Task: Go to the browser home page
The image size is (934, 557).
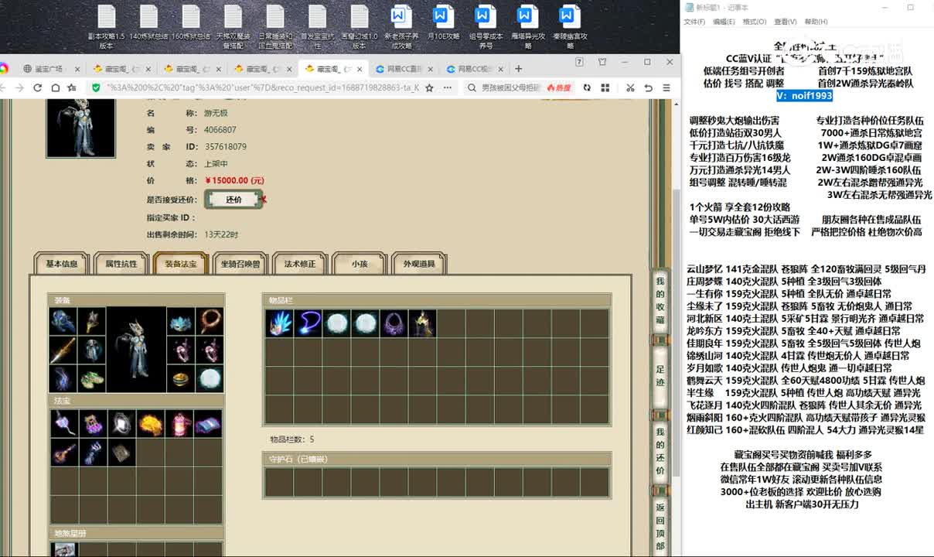Action: click(x=54, y=88)
